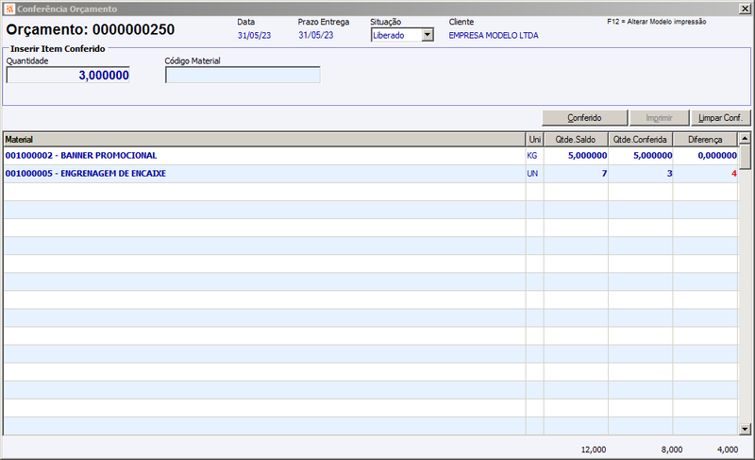Screen dimensions: 755x460
Task: Open the Situação dropdown arrow
Action: [428, 35]
